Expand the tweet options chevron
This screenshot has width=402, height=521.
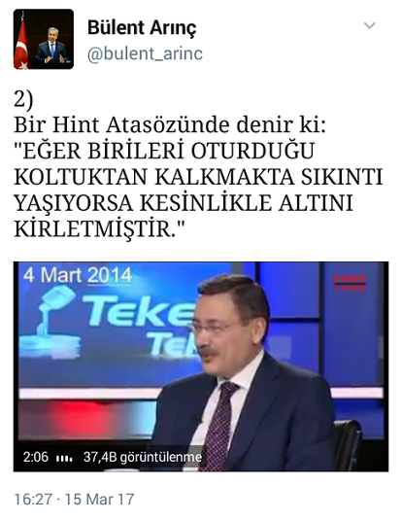tap(369, 25)
